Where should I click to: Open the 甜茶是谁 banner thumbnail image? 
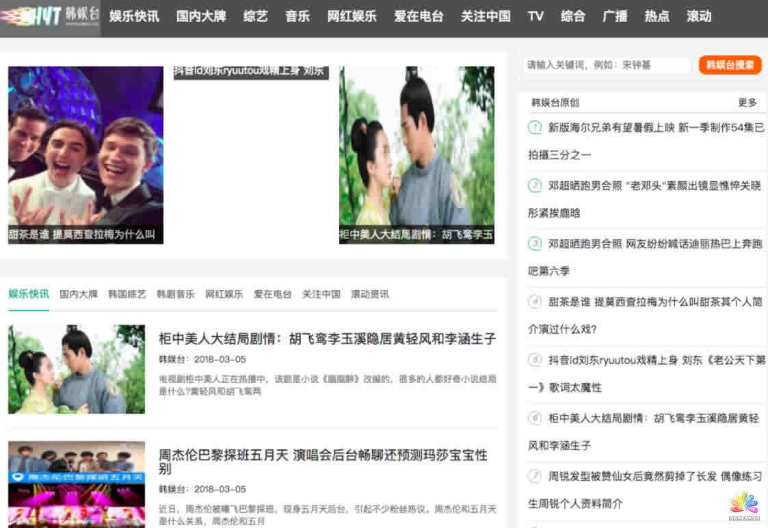85,155
